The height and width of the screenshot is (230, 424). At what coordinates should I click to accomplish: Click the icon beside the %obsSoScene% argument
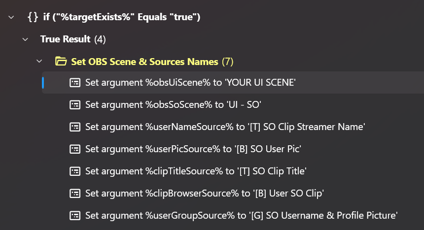click(x=74, y=104)
